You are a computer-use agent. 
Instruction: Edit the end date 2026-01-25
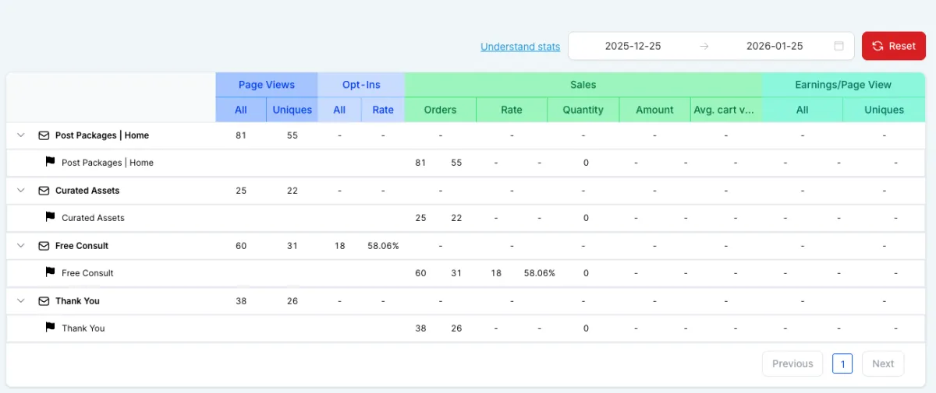tap(775, 46)
